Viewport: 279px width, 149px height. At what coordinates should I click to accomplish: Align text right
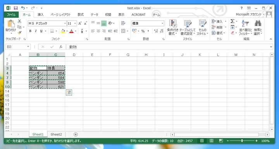104,31
